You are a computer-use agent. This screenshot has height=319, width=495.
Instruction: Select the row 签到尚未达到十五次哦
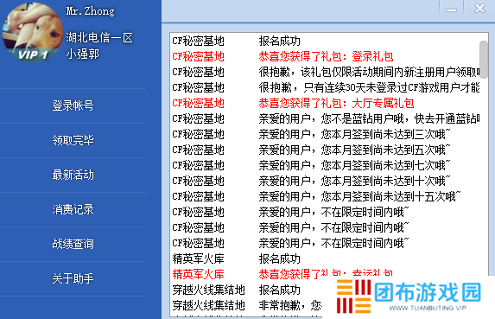325,196
